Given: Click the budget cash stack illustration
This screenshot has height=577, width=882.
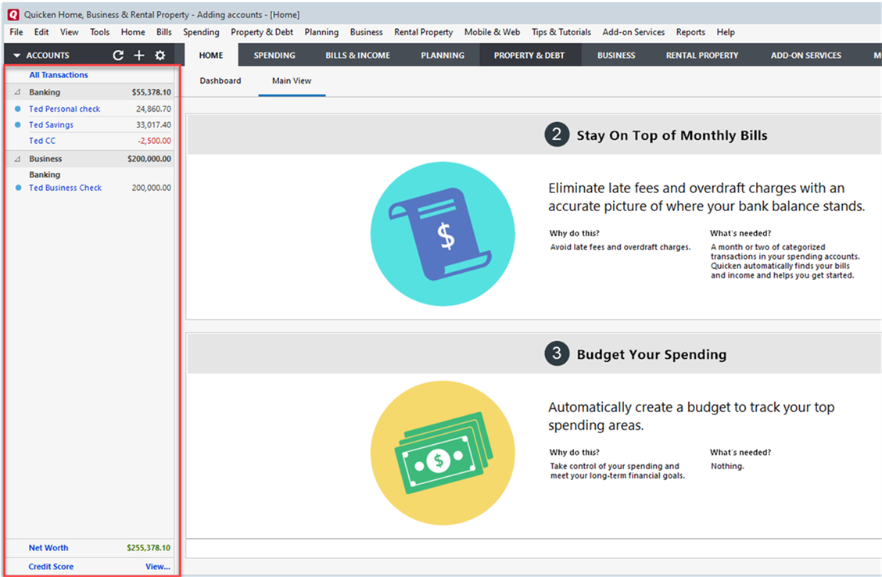Looking at the screenshot, I should coord(443,453).
